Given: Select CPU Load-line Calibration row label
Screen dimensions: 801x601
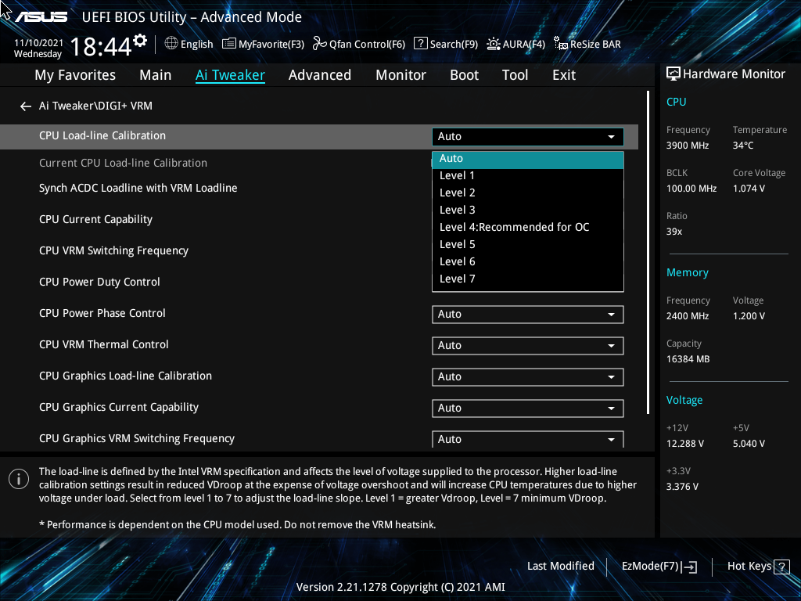Looking at the screenshot, I should pyautogui.click(x=102, y=136).
